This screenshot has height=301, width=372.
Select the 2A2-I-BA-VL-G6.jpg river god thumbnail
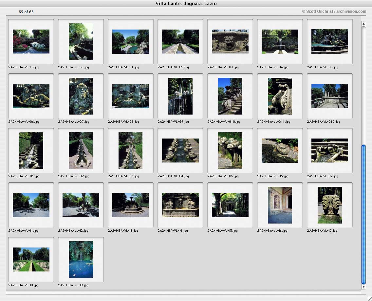pos(31,96)
